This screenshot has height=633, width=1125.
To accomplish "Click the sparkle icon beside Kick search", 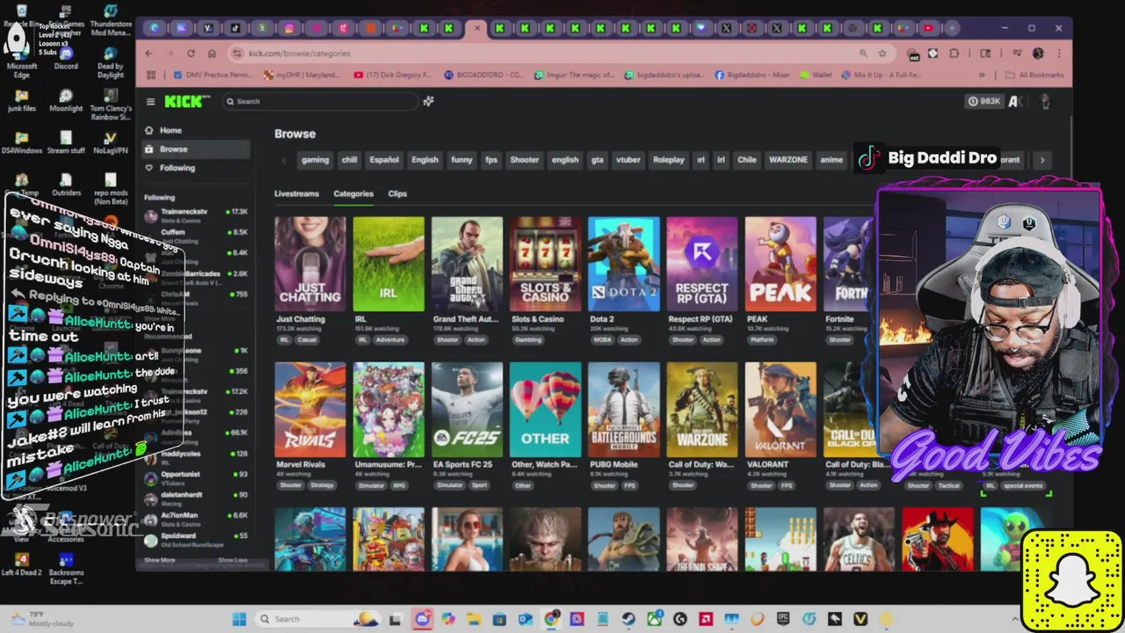I will coord(428,101).
